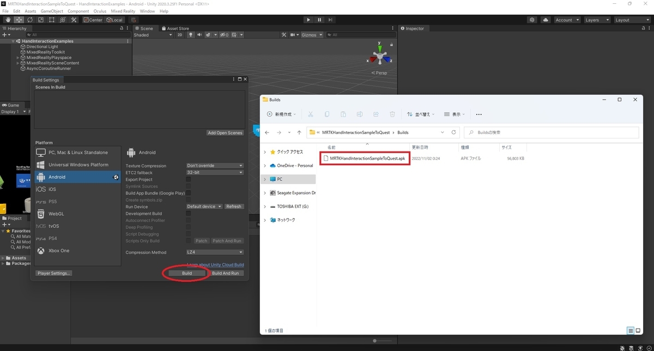Viewport: 654px width, 351px height.
Task: Select Universal Windows Platform
Action: click(78, 165)
